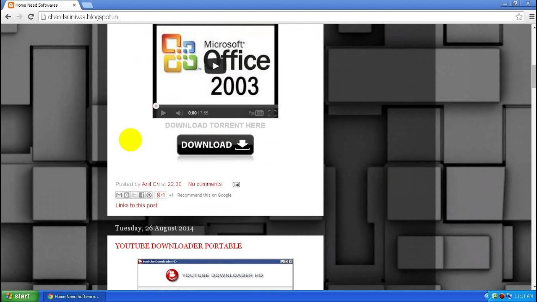The width and height of the screenshot is (537, 302).
Task: Open the Windows start menu
Action: click(19, 296)
